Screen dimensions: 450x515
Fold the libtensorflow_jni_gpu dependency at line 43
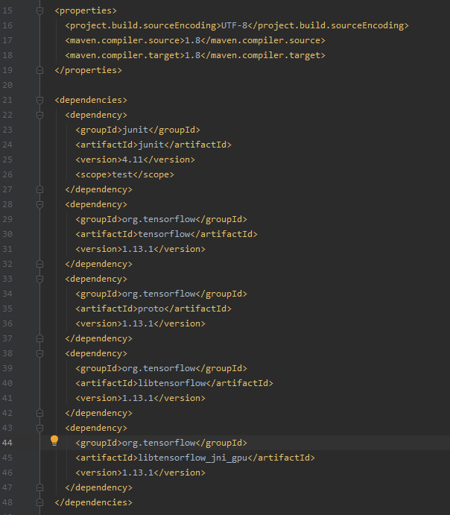[x=39, y=429]
